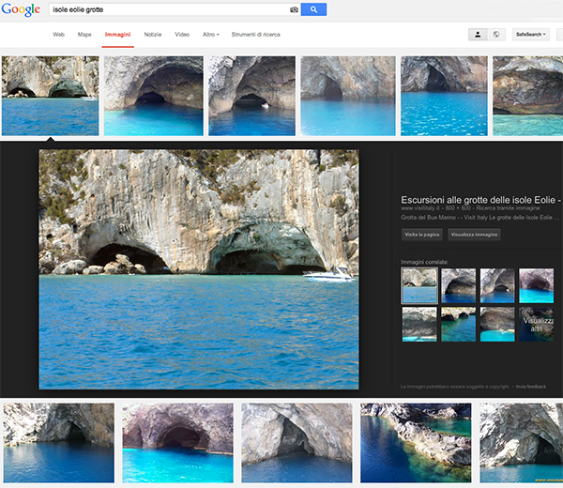Open the SafeSearch dropdown
Screen dimensions: 563x488
point(531,35)
